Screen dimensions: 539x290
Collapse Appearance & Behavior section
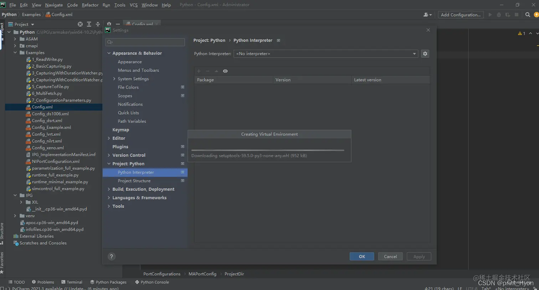click(x=109, y=53)
